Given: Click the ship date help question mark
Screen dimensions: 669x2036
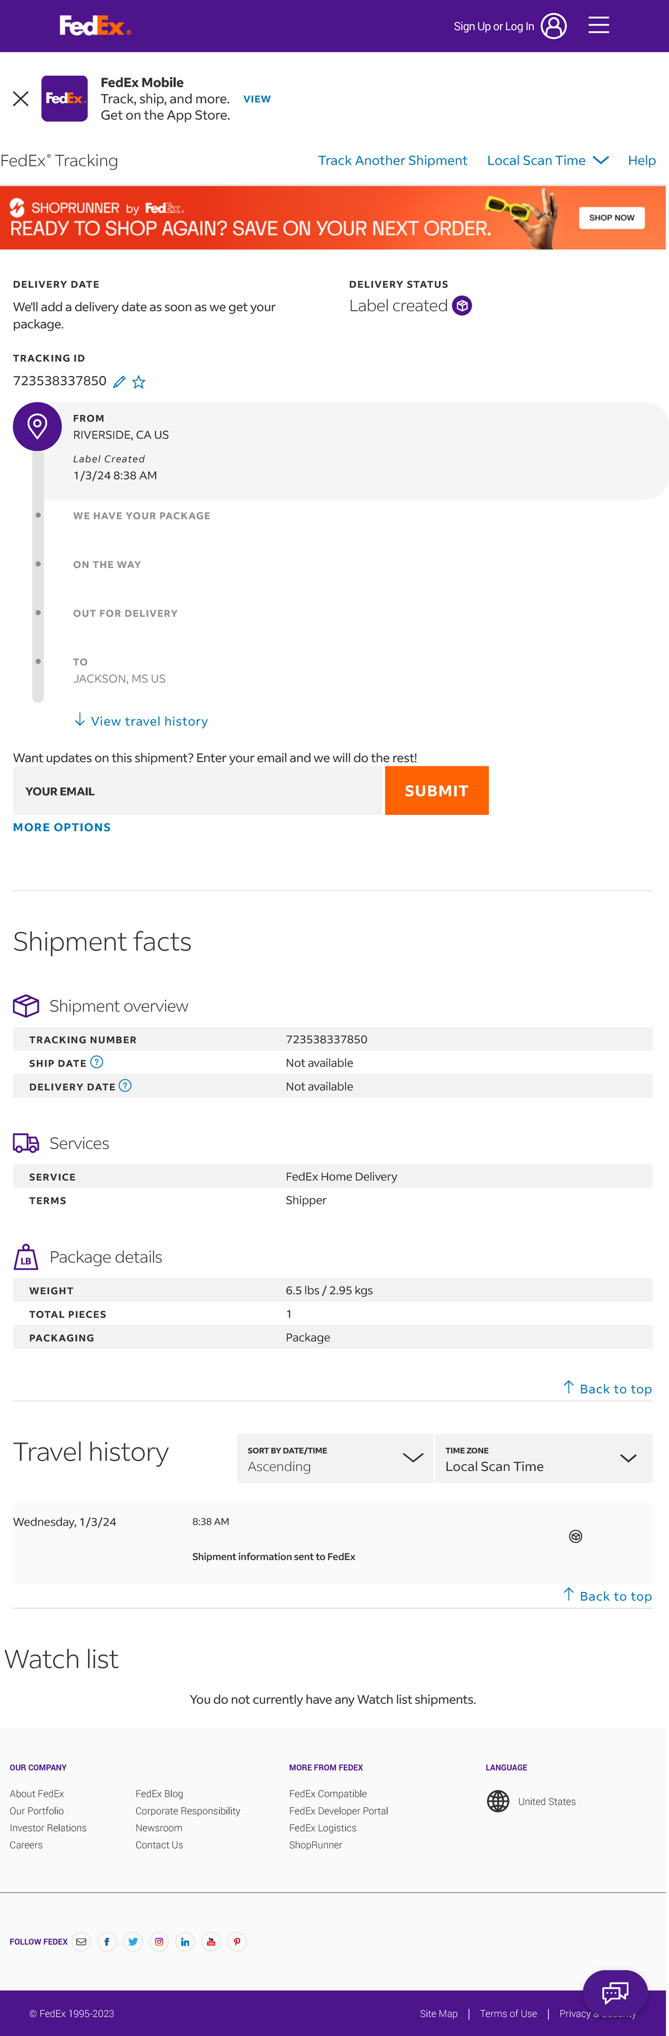Looking at the screenshot, I should click(x=96, y=1062).
